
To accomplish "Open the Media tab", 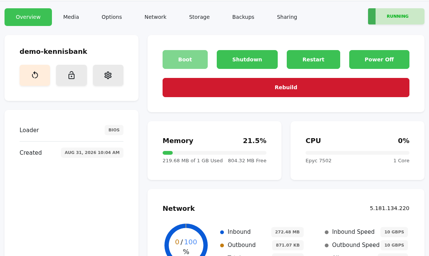I will point(71,17).
